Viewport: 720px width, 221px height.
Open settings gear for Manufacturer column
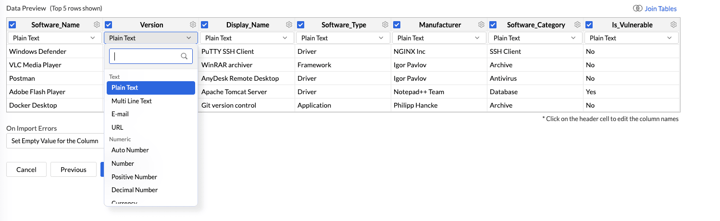coord(481,25)
